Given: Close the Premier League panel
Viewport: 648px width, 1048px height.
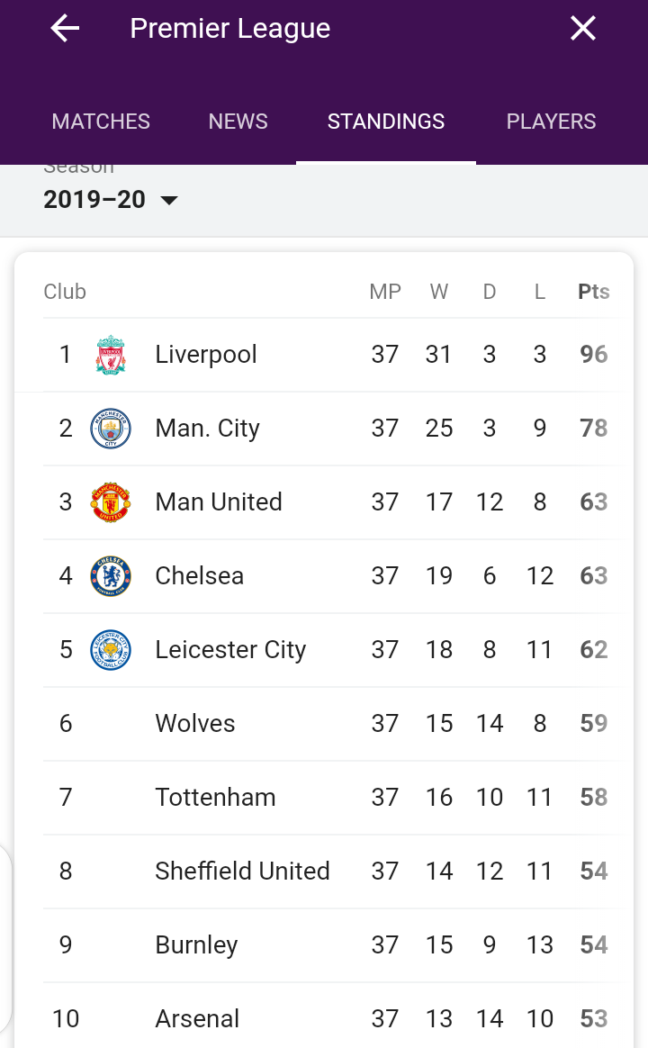Looking at the screenshot, I should point(583,29).
